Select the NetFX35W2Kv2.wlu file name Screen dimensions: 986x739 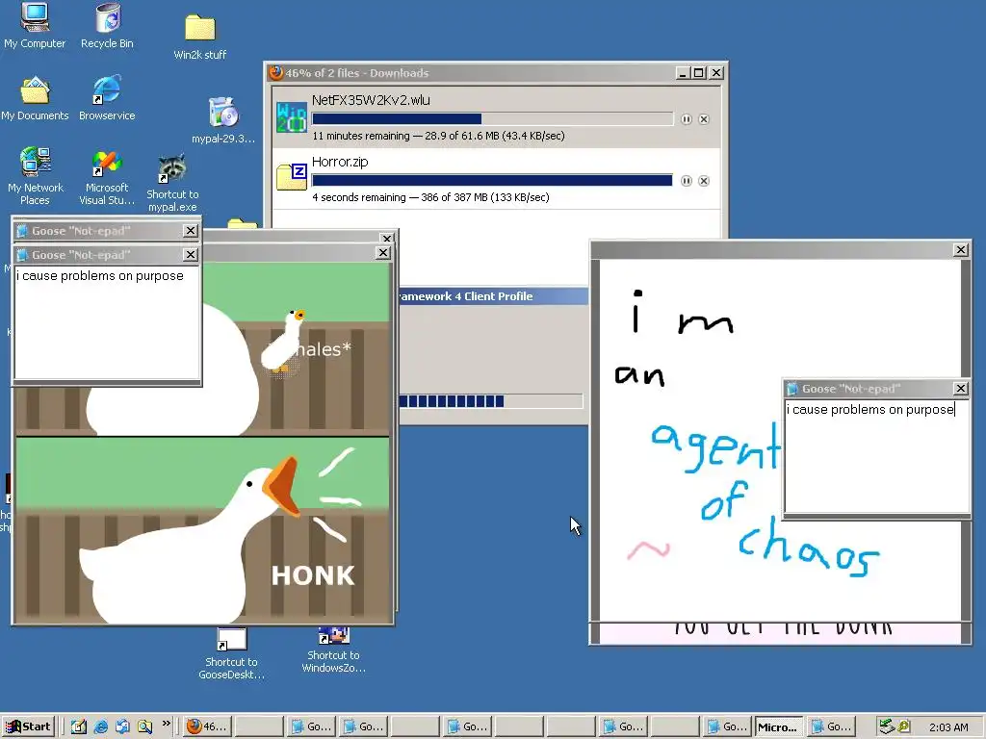(x=371, y=100)
